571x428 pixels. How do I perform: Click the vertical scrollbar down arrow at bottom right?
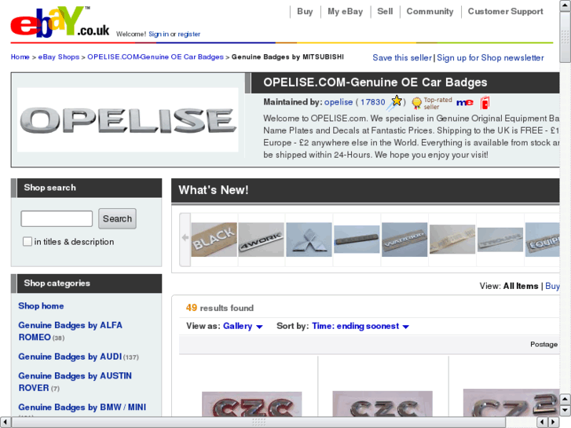(565, 410)
